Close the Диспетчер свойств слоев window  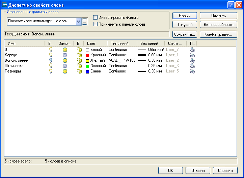[x=238, y=5]
